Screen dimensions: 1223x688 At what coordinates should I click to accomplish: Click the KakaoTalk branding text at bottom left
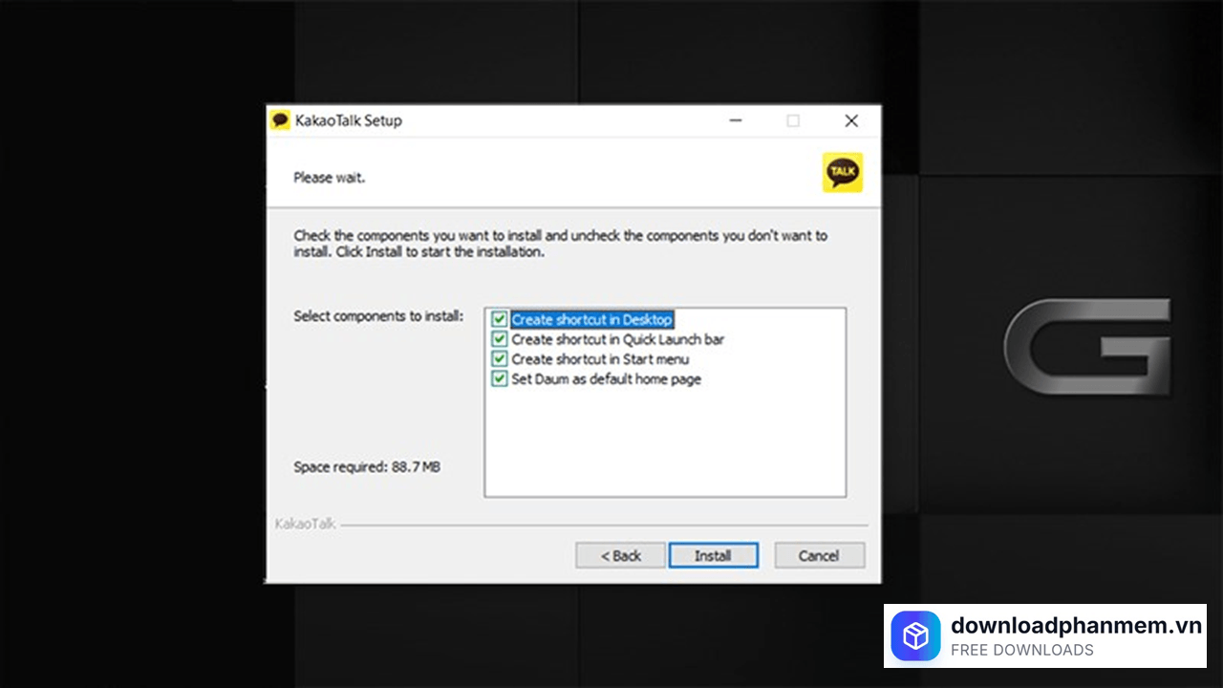pos(304,524)
